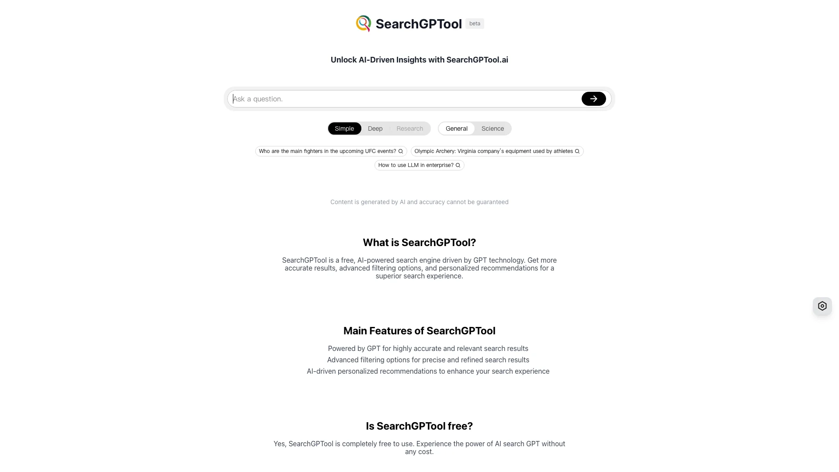This screenshot has height=472, width=839.
Task: Select the Simple search mode tab
Action: (344, 128)
